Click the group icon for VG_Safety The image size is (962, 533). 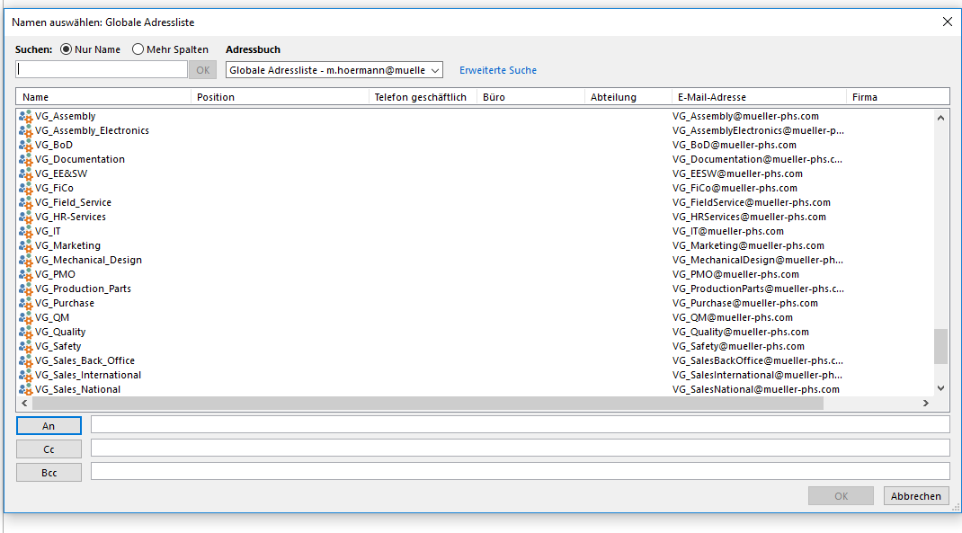(25, 346)
